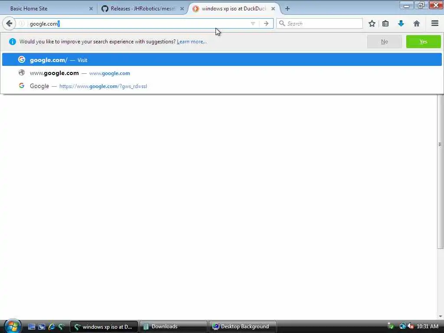Launch Internet Explorer from quick launch
444x333 pixels.
[x=52, y=327]
